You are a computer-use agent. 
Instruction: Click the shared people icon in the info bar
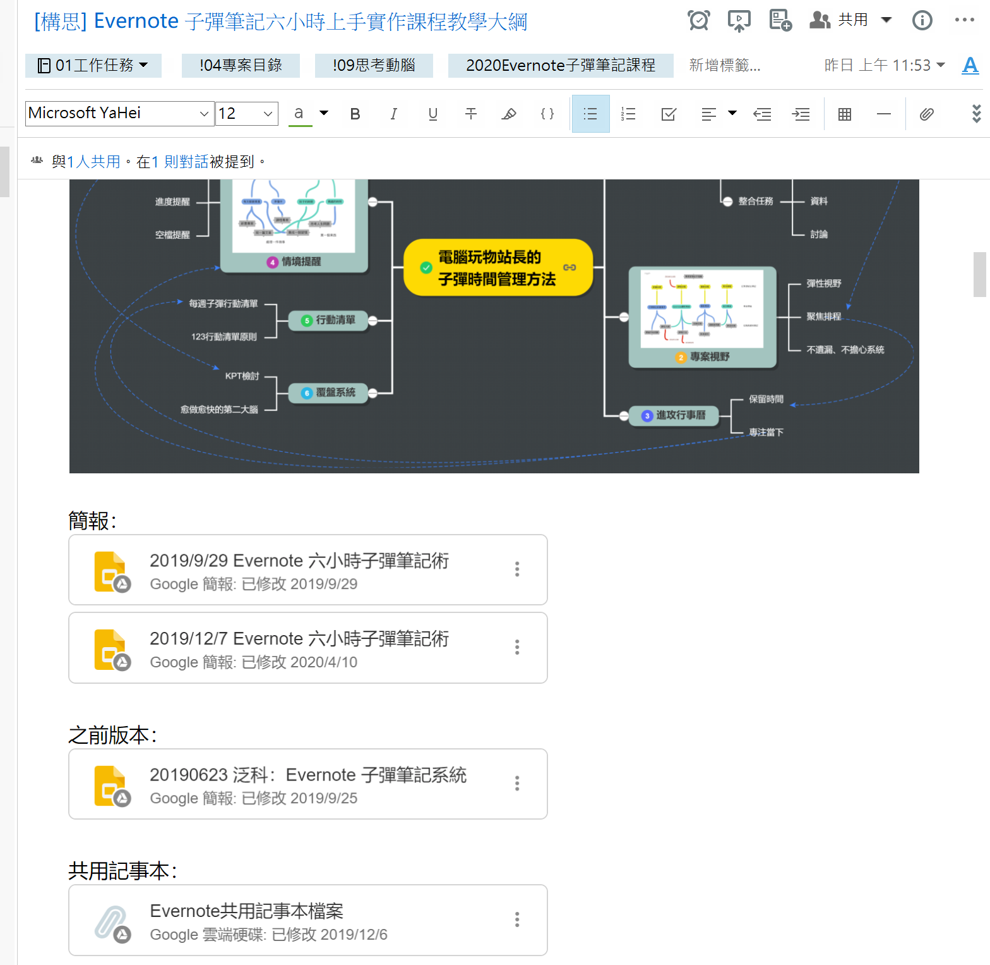(x=37, y=161)
